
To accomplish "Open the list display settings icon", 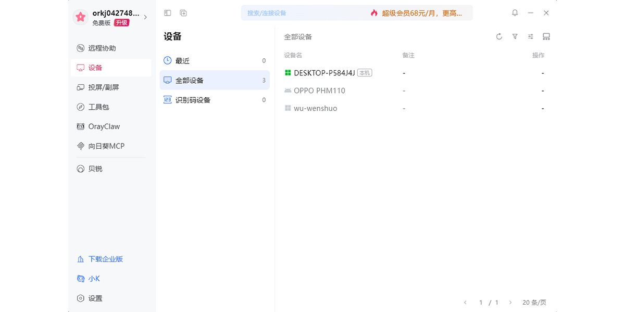I will (x=530, y=36).
